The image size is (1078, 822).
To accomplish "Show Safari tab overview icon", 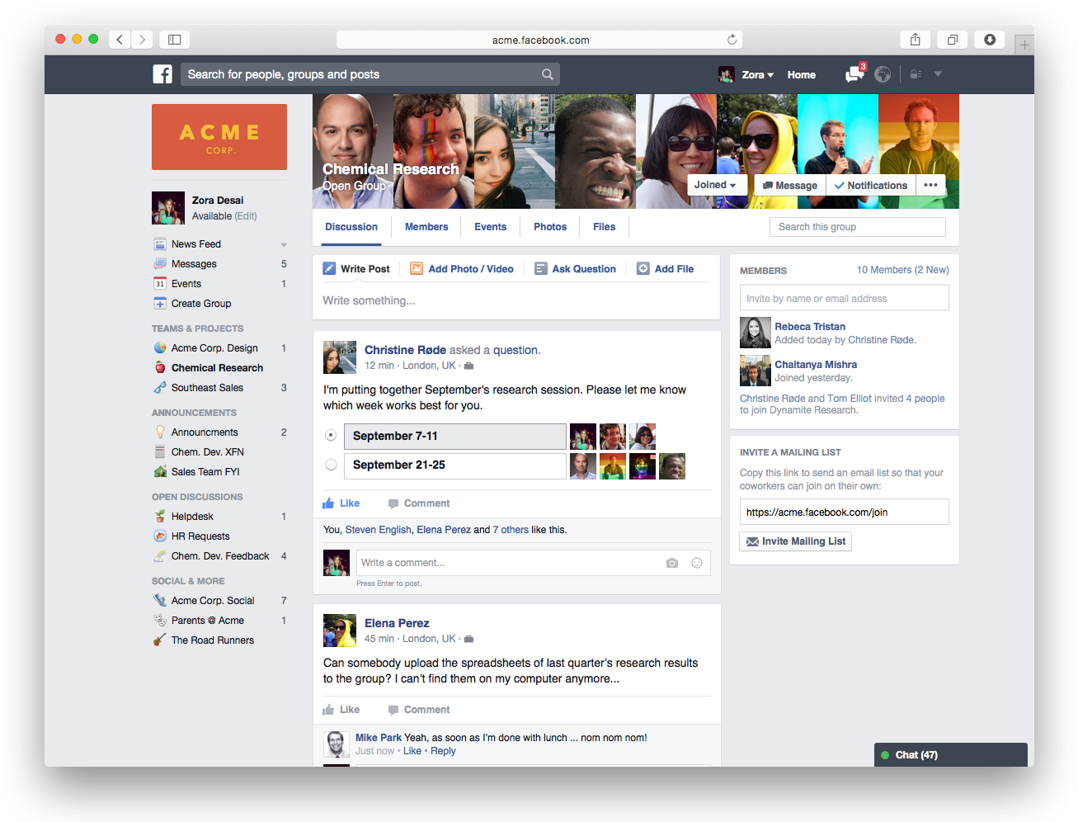I will [x=952, y=40].
